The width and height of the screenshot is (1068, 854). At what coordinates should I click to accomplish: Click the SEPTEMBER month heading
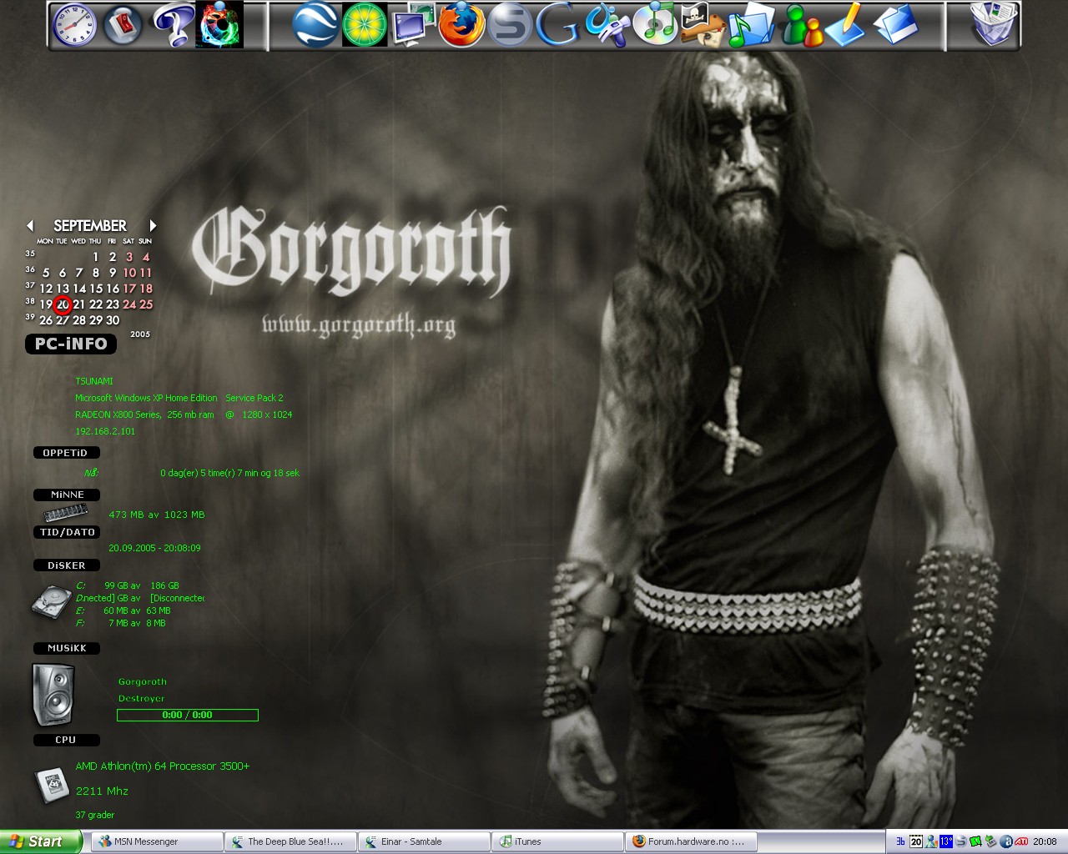[x=90, y=225]
